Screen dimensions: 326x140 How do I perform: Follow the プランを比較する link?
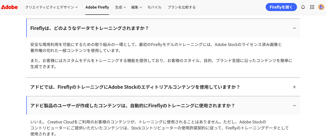tap(182, 7)
